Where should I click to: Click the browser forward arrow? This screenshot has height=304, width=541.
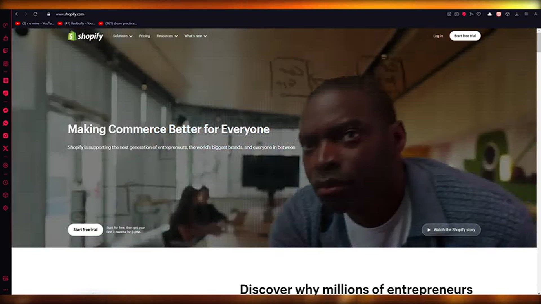pos(26,14)
